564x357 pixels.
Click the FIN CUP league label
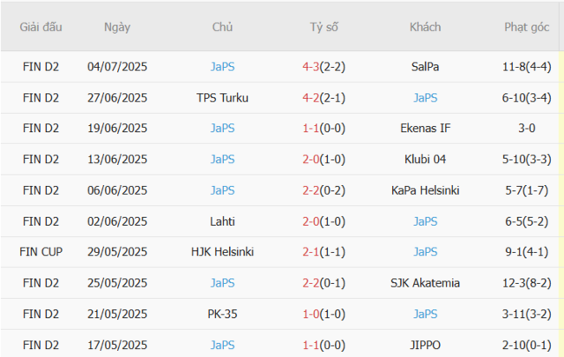coord(41,252)
